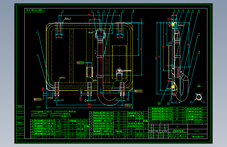Image resolution: width=227 pixels, height=147 pixels.
Task: Select part balloon number 10 in front view
Action: 133,10
